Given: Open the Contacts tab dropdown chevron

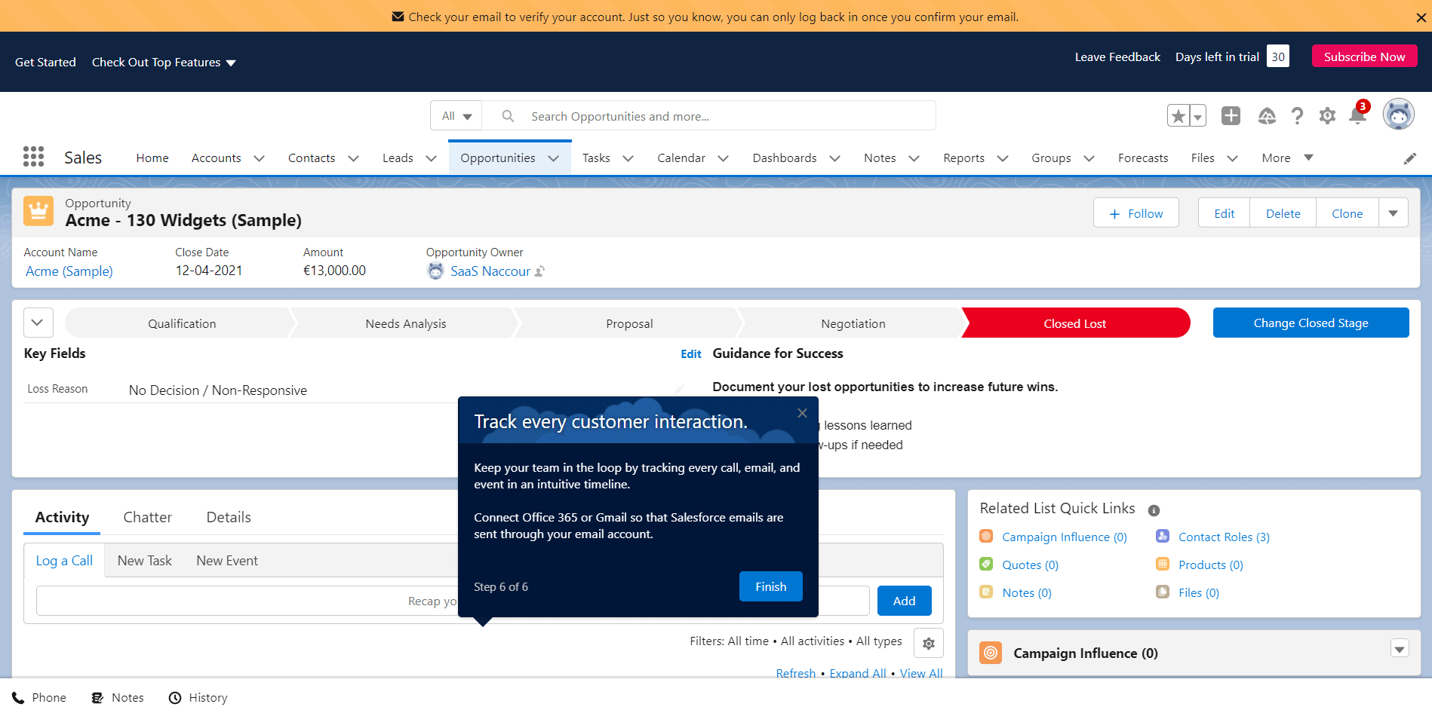Looking at the screenshot, I should click(353, 158).
